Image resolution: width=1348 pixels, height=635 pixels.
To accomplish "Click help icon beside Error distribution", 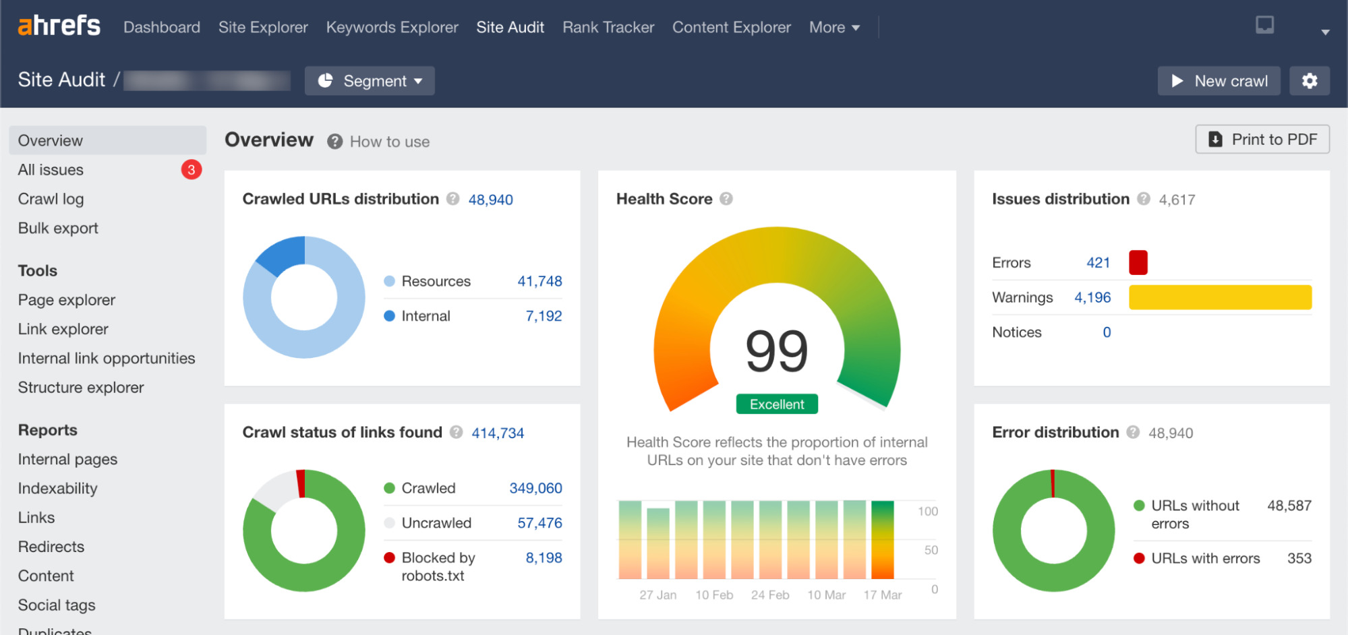I will pyautogui.click(x=1133, y=432).
